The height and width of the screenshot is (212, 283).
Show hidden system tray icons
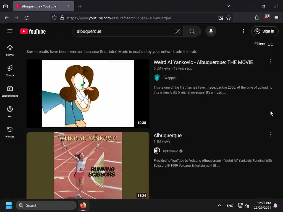tap(219, 205)
